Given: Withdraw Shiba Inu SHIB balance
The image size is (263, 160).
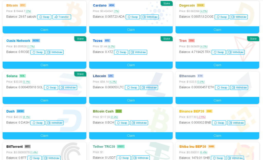Looking at the screenshot, I should point(235,158).
